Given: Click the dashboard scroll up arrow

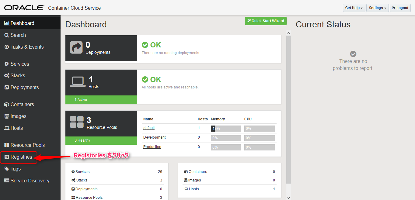Looking at the screenshot, I should point(289,33).
